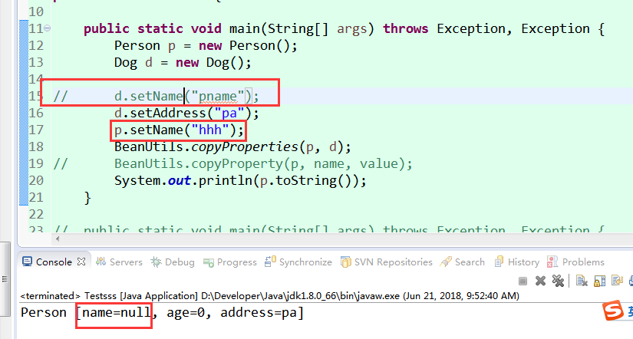Screen dimensions: 633x339
Task: Click line number 10 in the editor ruler
Action: click(36, 12)
